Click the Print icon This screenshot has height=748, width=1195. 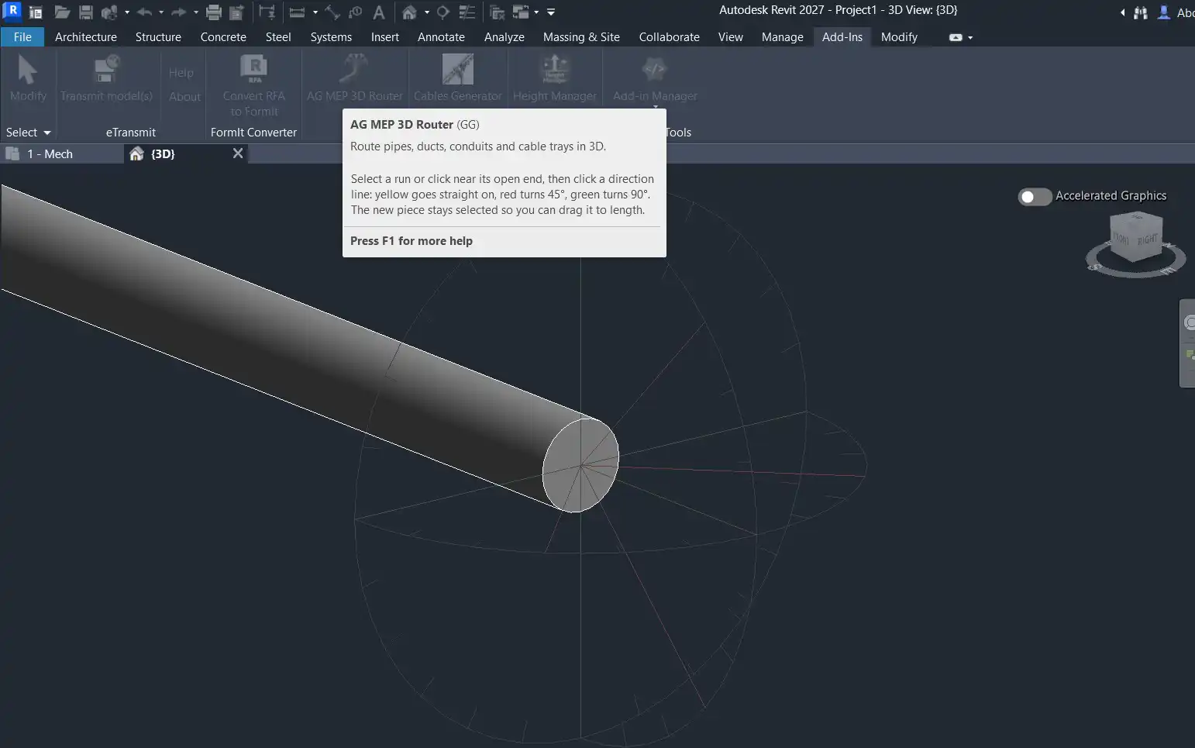(x=214, y=12)
